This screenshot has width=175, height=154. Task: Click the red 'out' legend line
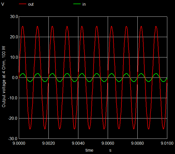[22, 4]
